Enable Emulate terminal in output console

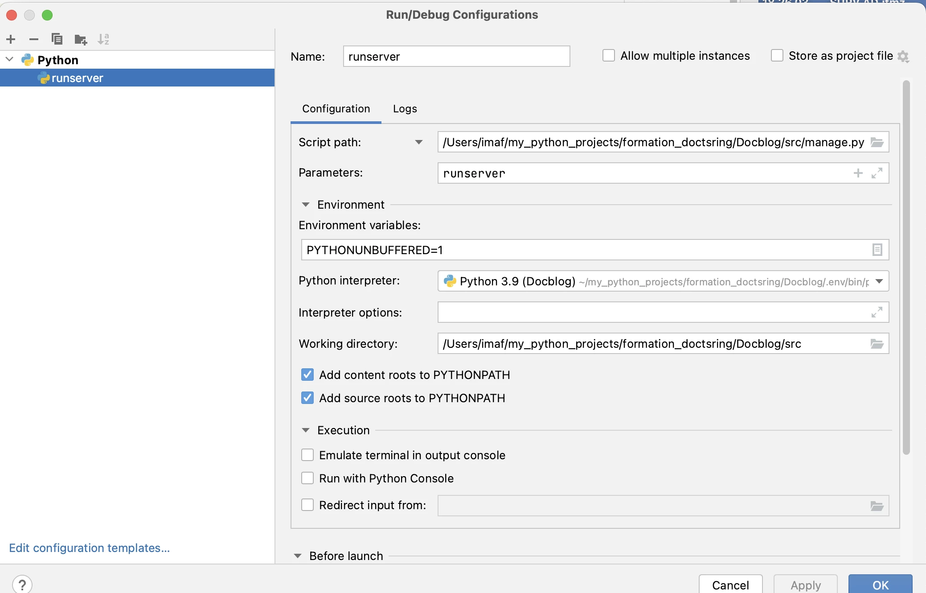[307, 455]
